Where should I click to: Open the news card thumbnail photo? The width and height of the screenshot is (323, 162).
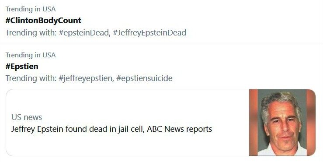[x=282, y=123]
